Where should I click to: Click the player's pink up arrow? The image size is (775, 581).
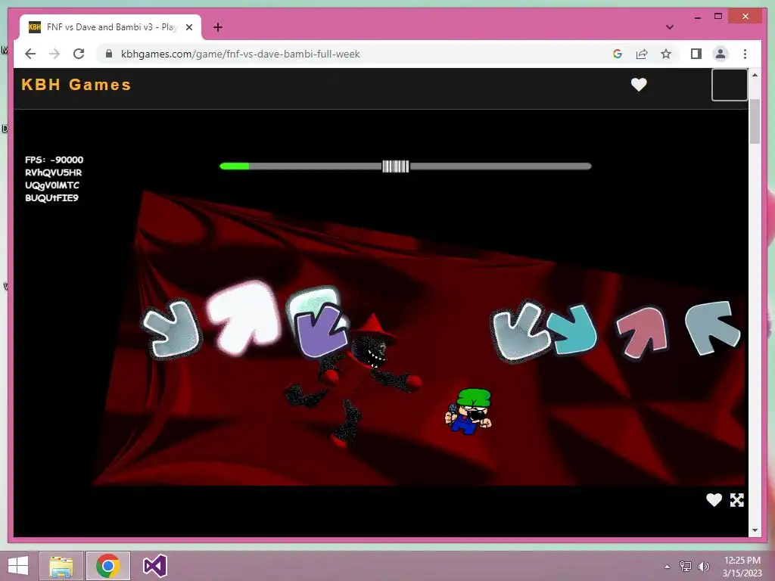pyautogui.click(x=643, y=332)
